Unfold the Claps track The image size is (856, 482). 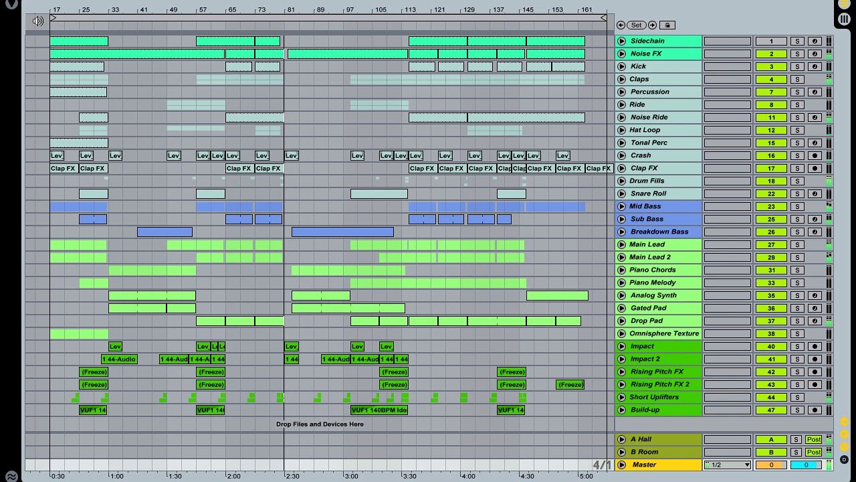click(622, 79)
